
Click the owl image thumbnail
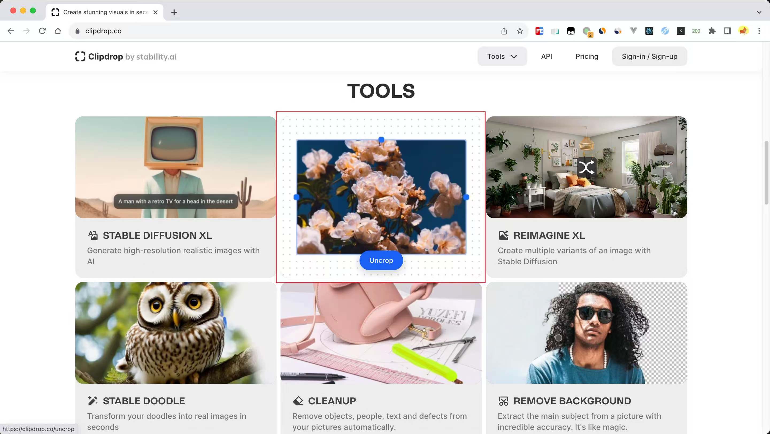point(175,333)
